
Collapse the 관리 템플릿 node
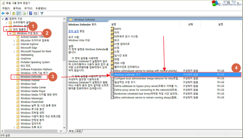pyautogui.click(x=6, y=30)
